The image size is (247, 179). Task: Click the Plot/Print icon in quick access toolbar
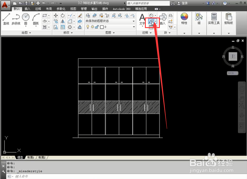[x=38, y=3]
